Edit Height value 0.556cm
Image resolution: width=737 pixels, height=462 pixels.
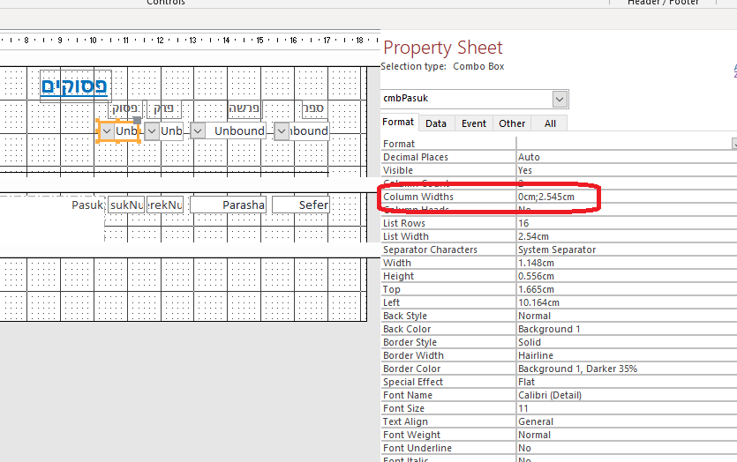point(627,276)
